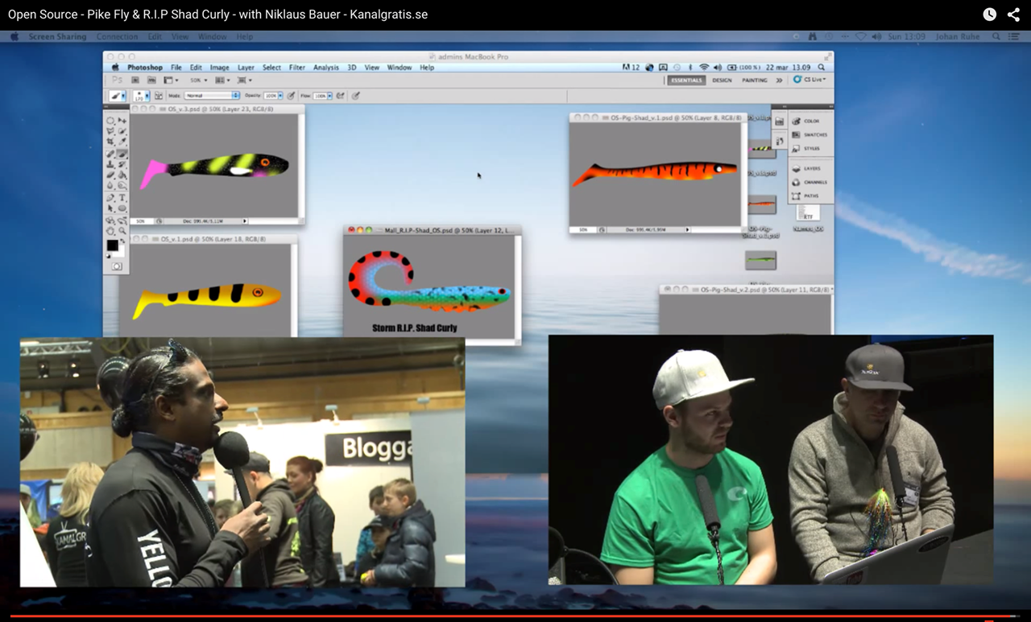Image resolution: width=1031 pixels, height=622 pixels.
Task: Toggle tablet pressure for opacity
Action: pyautogui.click(x=291, y=96)
